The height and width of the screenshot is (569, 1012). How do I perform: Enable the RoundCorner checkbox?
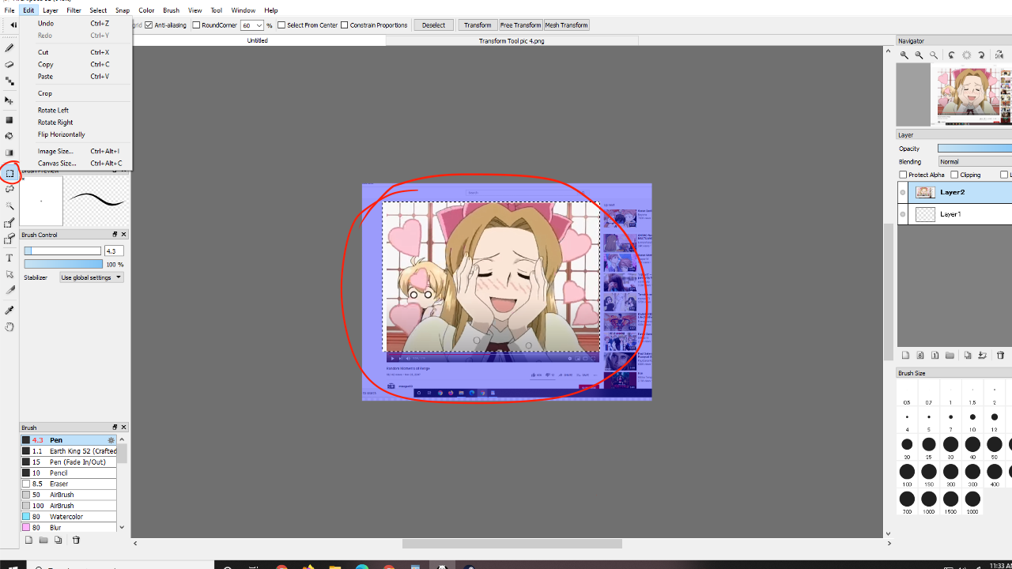coord(196,25)
